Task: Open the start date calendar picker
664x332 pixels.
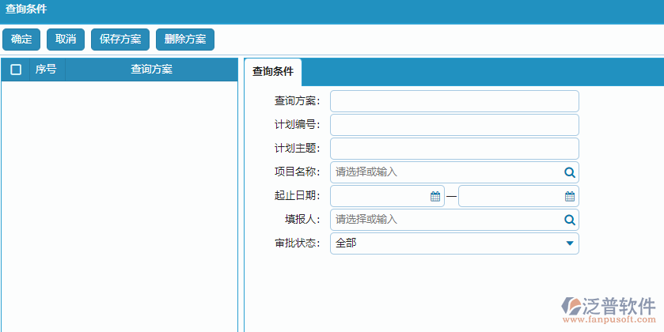Action: pos(435,196)
